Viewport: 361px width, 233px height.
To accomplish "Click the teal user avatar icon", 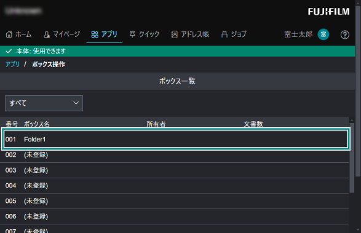I will coord(323,34).
